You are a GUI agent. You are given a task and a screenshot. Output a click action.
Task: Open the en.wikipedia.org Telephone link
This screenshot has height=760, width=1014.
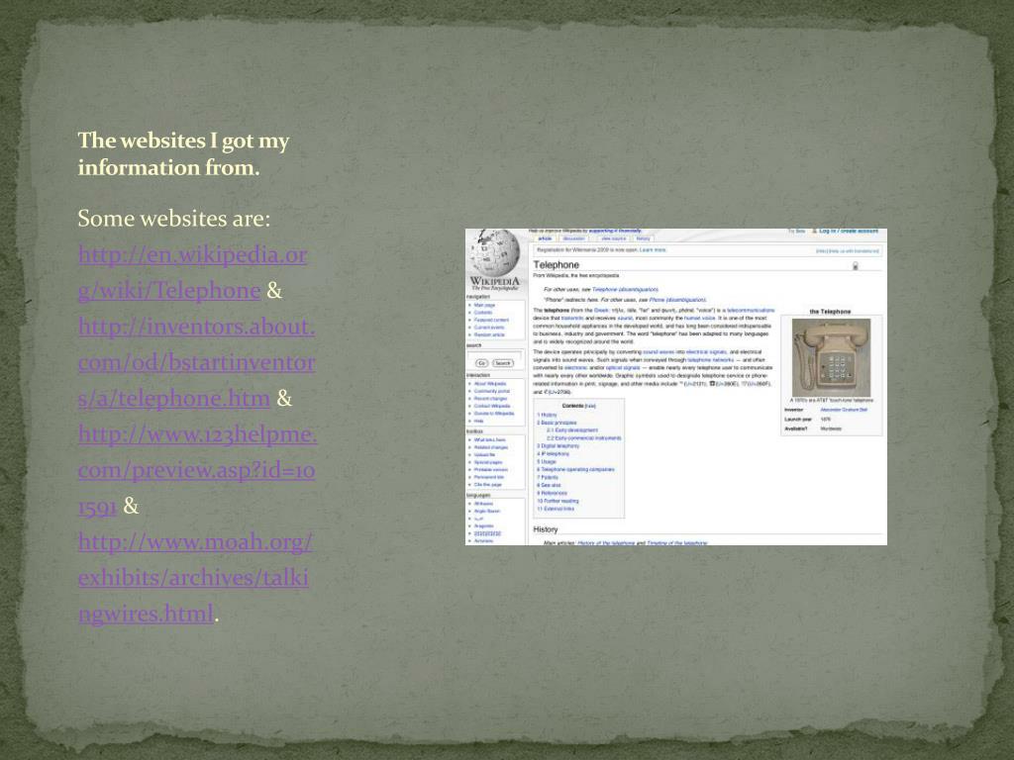click(193, 273)
